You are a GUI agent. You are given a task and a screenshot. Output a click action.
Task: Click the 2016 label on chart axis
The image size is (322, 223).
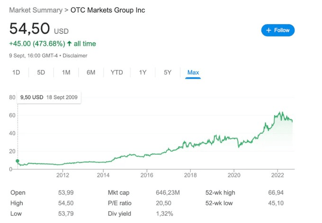pyautogui.click(x=147, y=175)
